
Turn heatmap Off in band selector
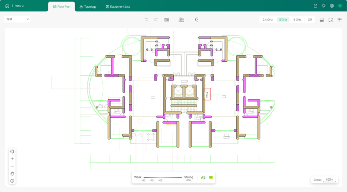coord(310,20)
